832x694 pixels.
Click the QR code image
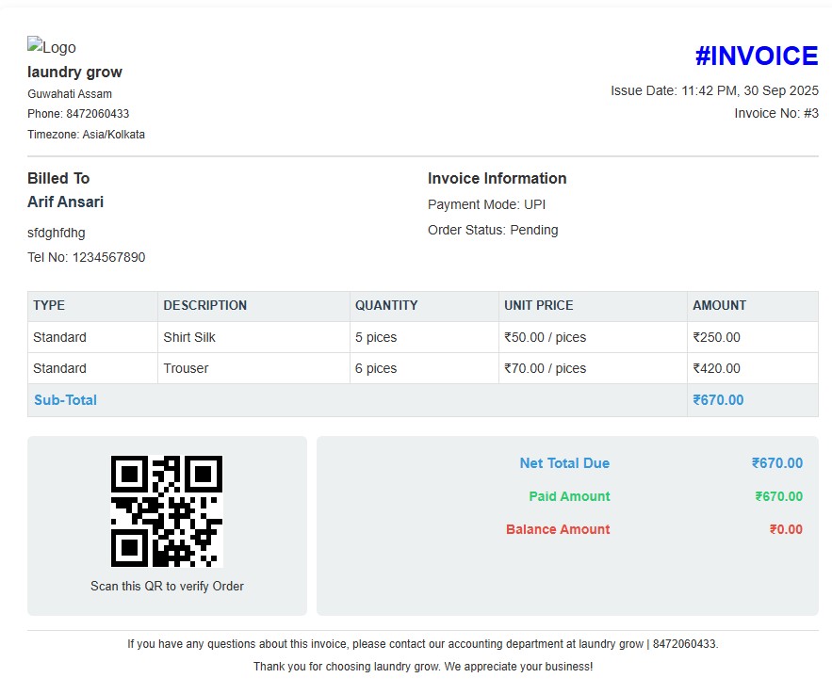pyautogui.click(x=167, y=511)
